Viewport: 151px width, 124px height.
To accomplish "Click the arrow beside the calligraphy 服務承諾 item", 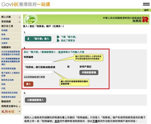I will click(x=19, y=111).
